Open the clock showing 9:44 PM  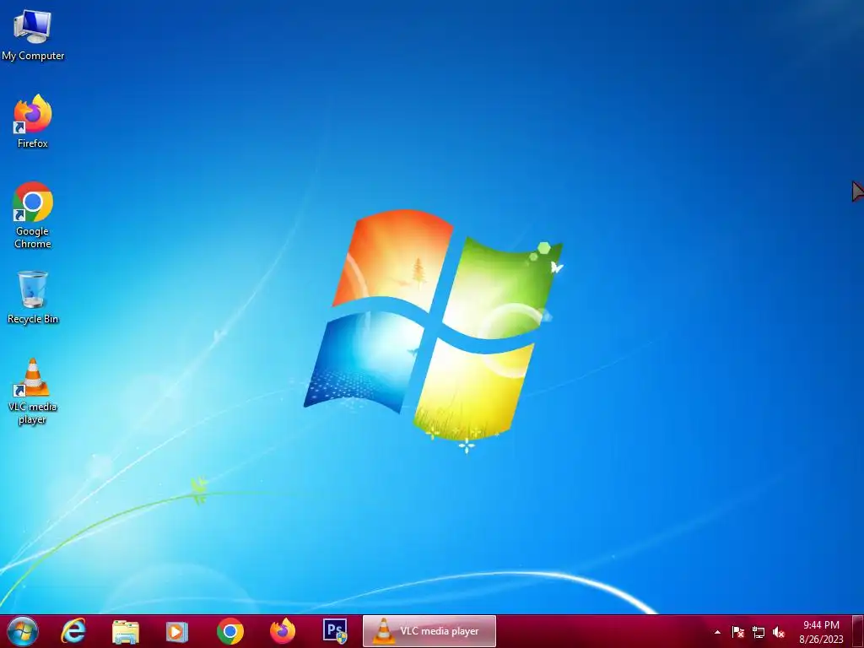[821, 625]
